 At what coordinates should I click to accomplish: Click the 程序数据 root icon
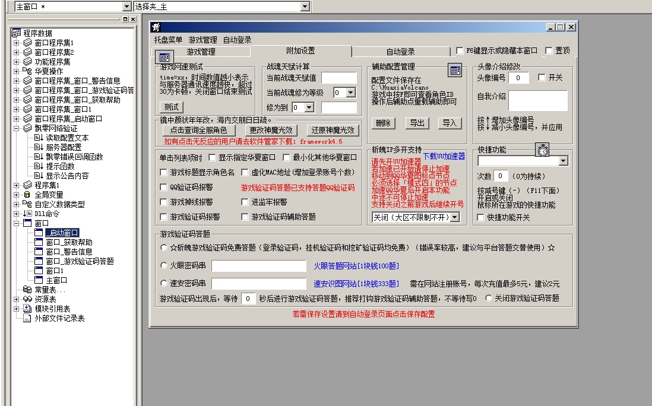point(16,33)
